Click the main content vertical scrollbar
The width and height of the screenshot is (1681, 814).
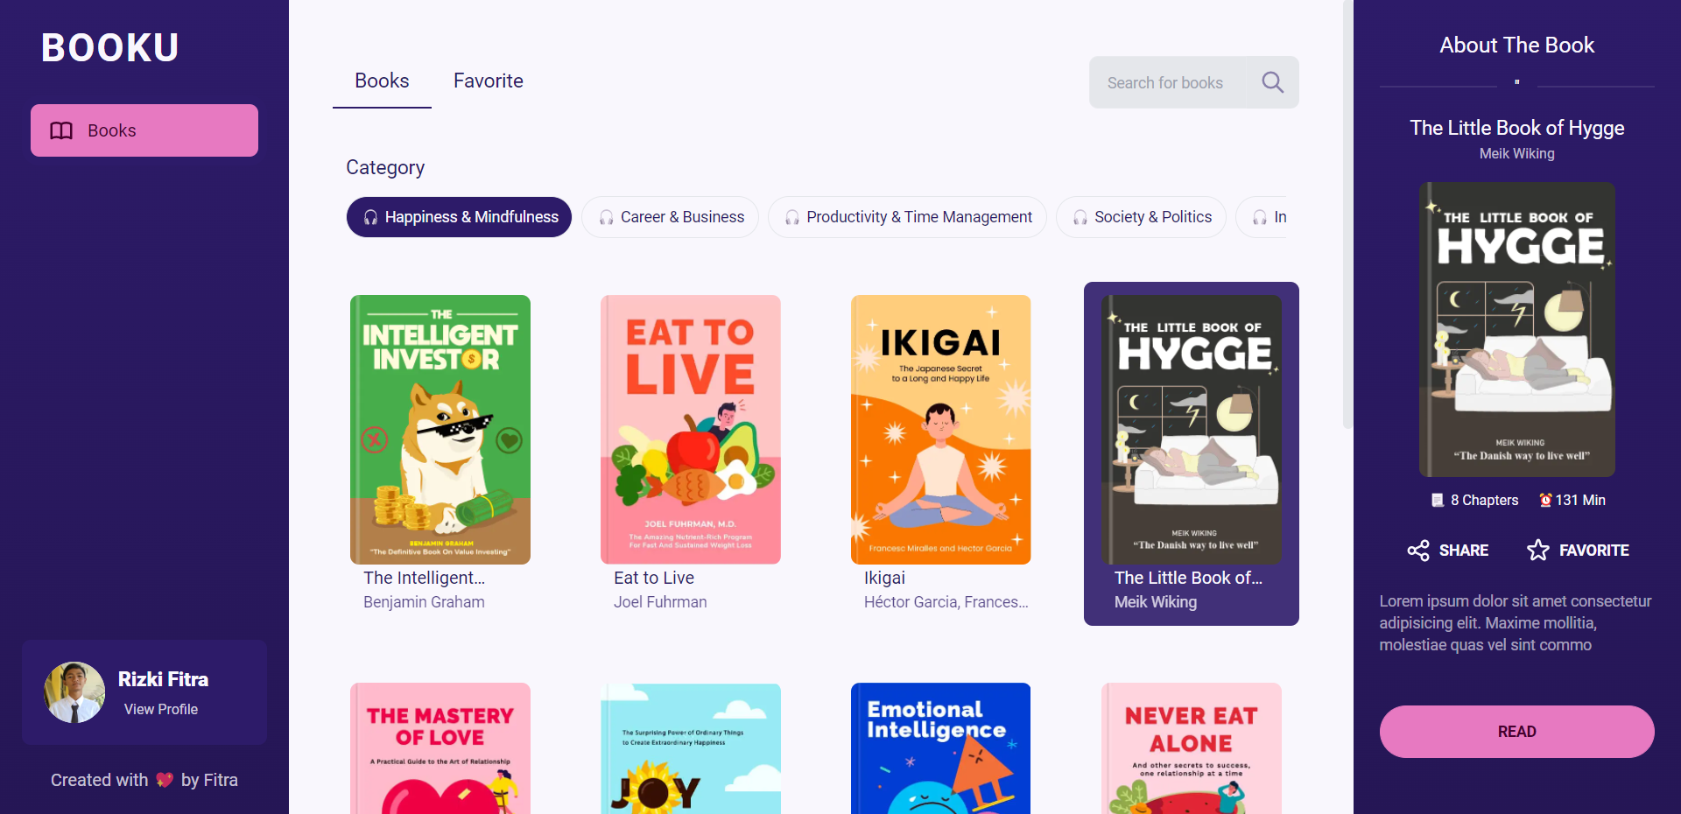click(1347, 214)
